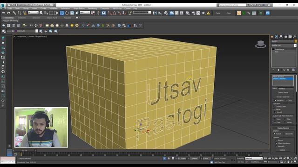The image size is (298, 167).
Task: Select Face sub-mesh selection radio
Action: click(x=275, y=122)
